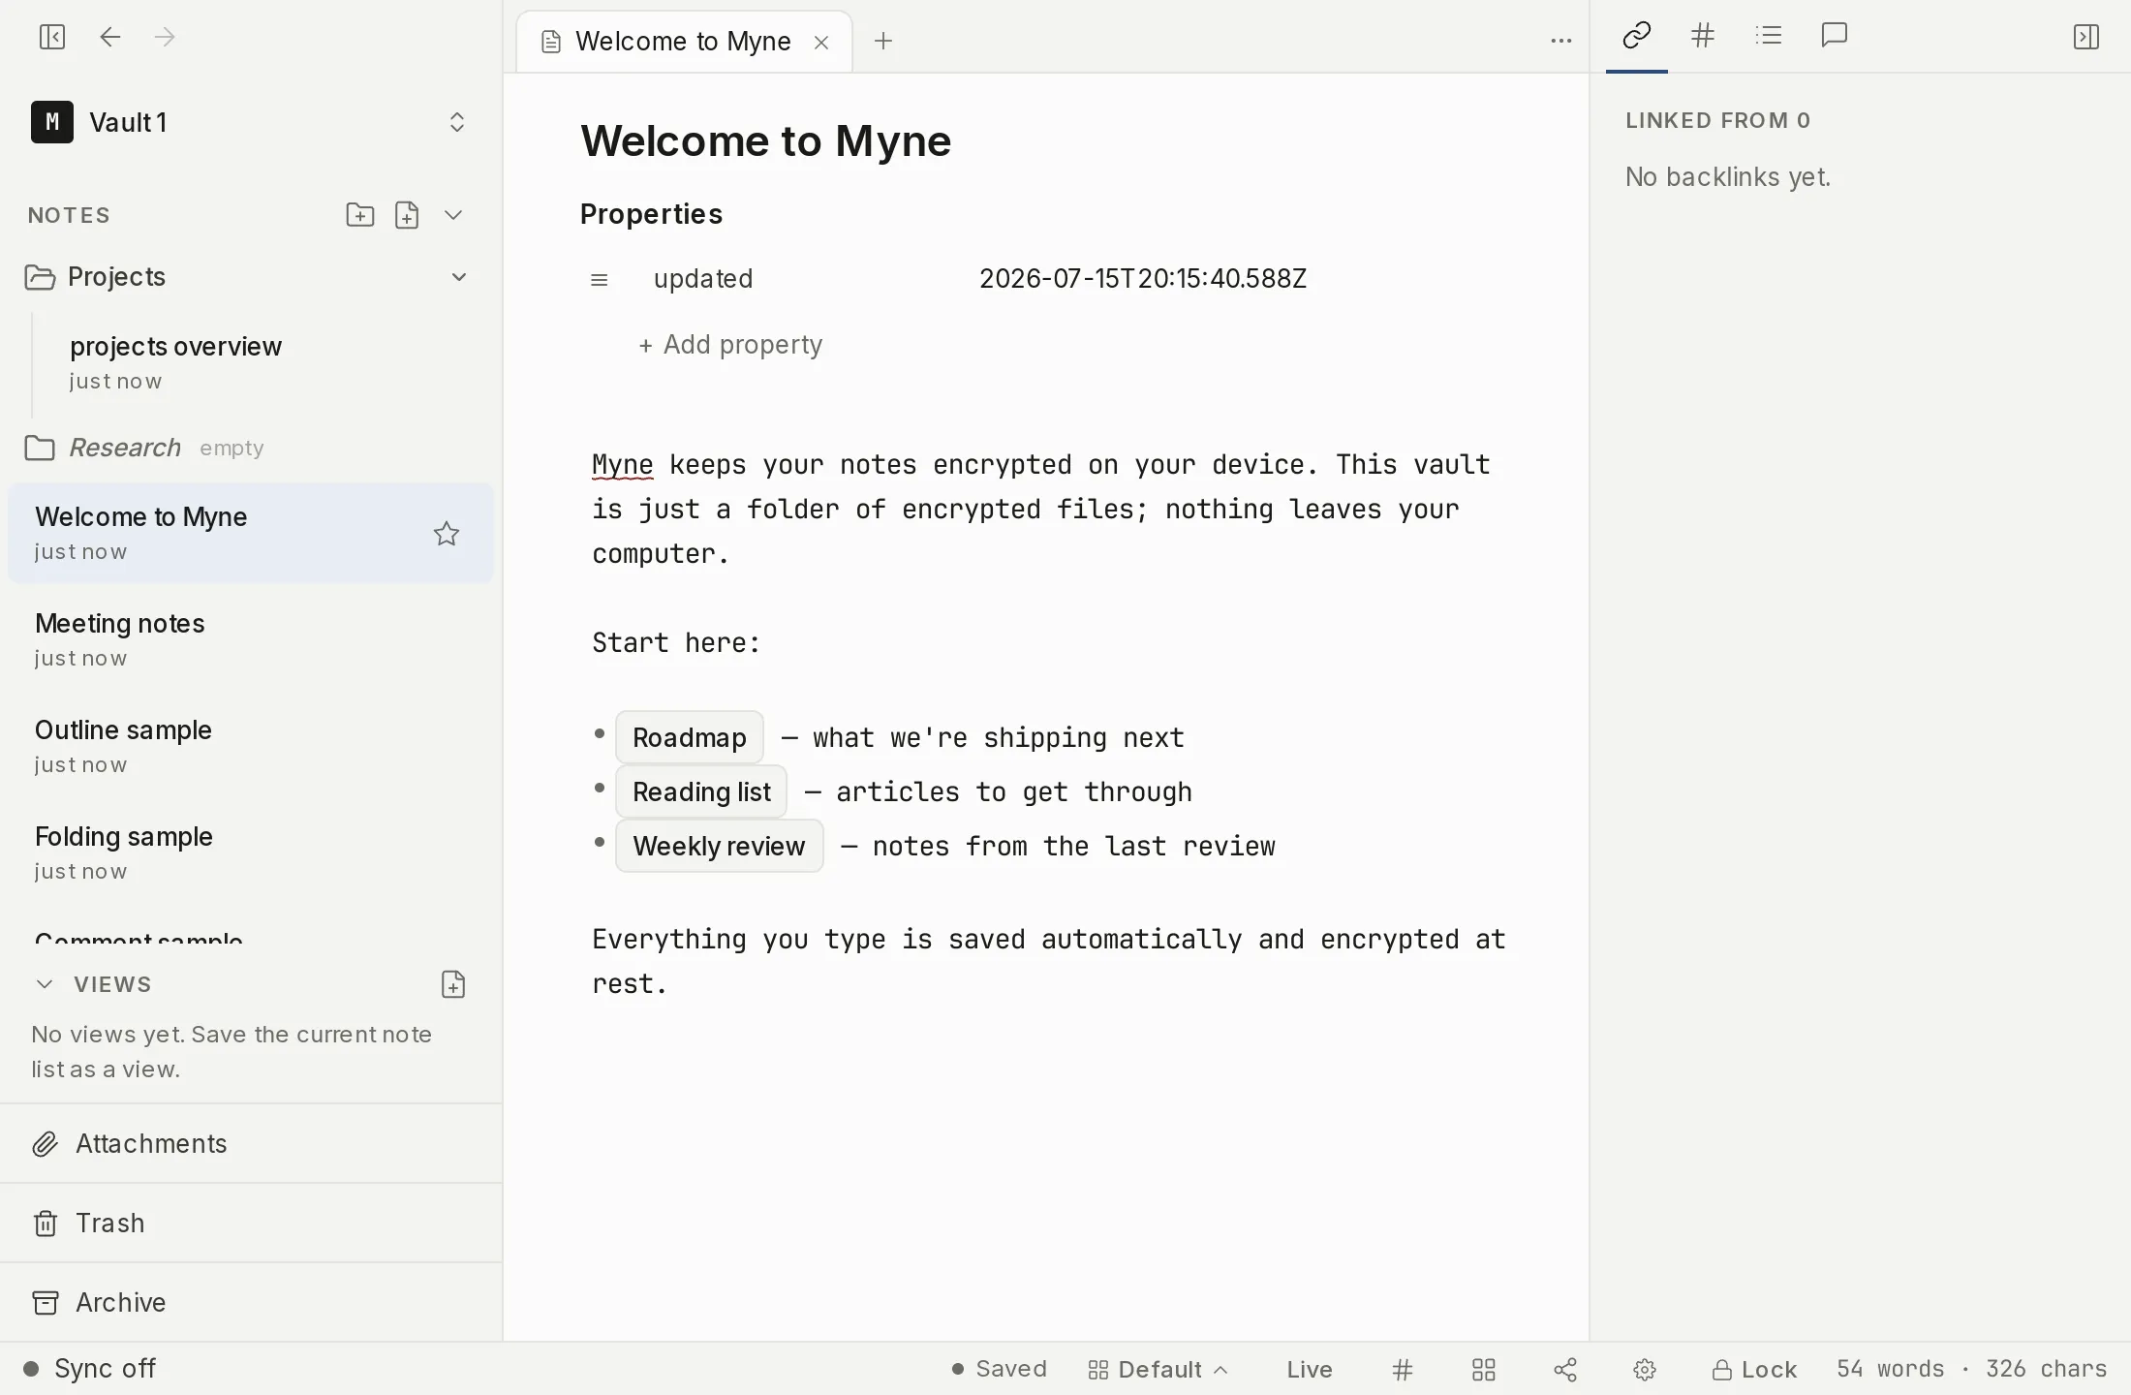The image size is (2131, 1395).
Task: Open settings with the gear icon
Action: [x=1645, y=1369]
